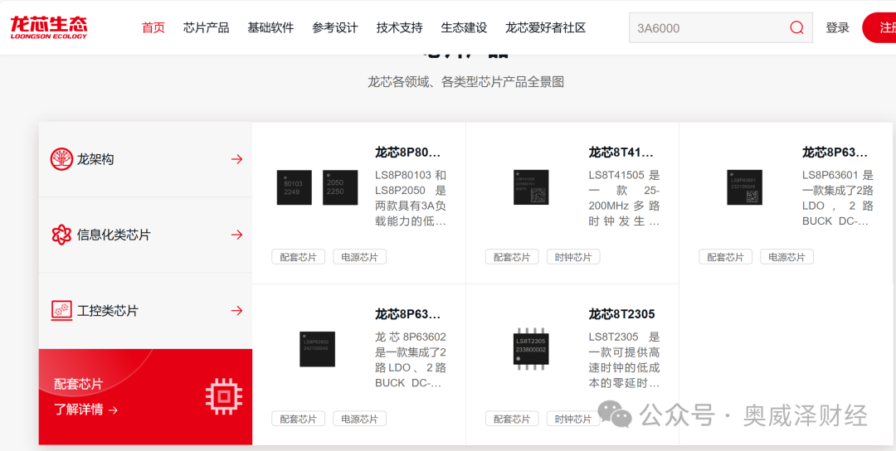This screenshot has width=896, height=451.
Task: Open the 龙芯8T41… product title
Action: click(x=621, y=153)
